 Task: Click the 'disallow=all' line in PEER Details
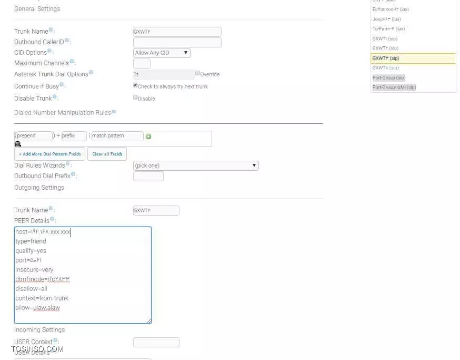(32, 289)
